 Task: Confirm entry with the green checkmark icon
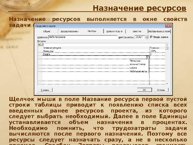tap(42, 45)
